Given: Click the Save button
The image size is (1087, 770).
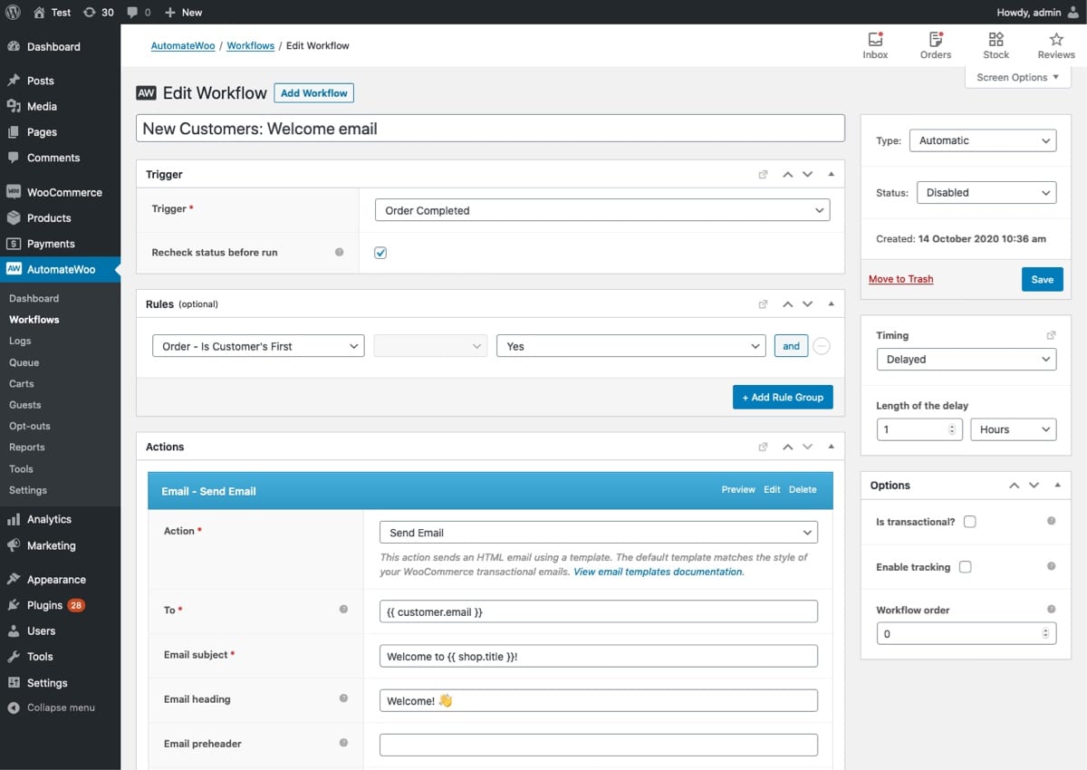Looking at the screenshot, I should [x=1043, y=279].
